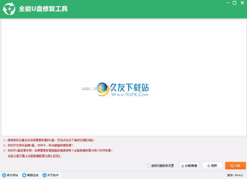
Task: Click the 刷新 refresh button
Action: tap(212, 166)
